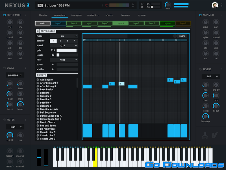Switch to the trancegate tab
This screenshot has width=226, height=170.
coord(76,15)
